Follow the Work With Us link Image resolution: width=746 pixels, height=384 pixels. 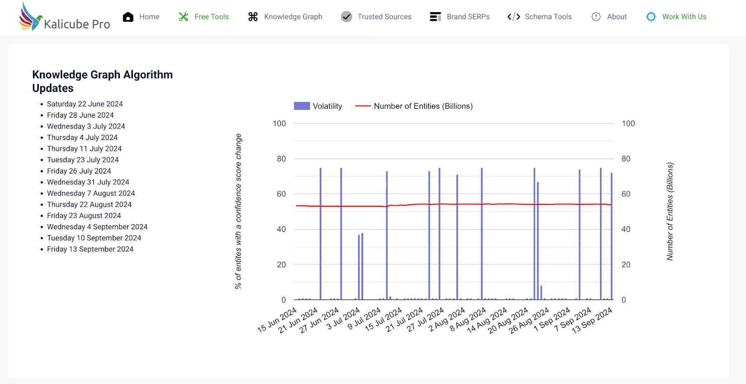[x=684, y=17]
